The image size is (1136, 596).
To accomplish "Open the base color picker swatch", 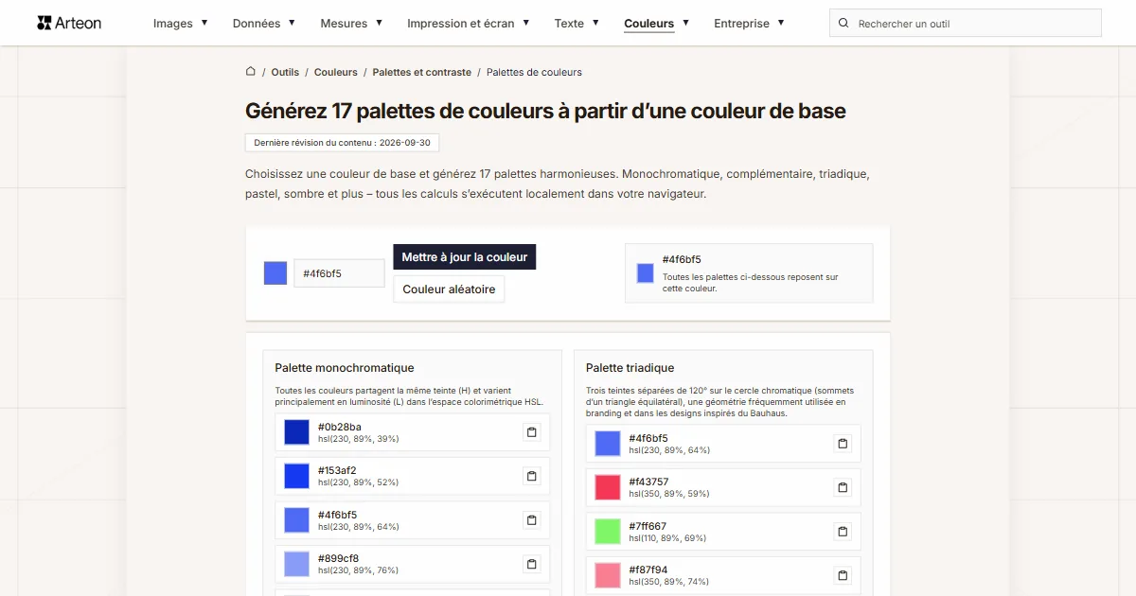I will click(x=275, y=273).
